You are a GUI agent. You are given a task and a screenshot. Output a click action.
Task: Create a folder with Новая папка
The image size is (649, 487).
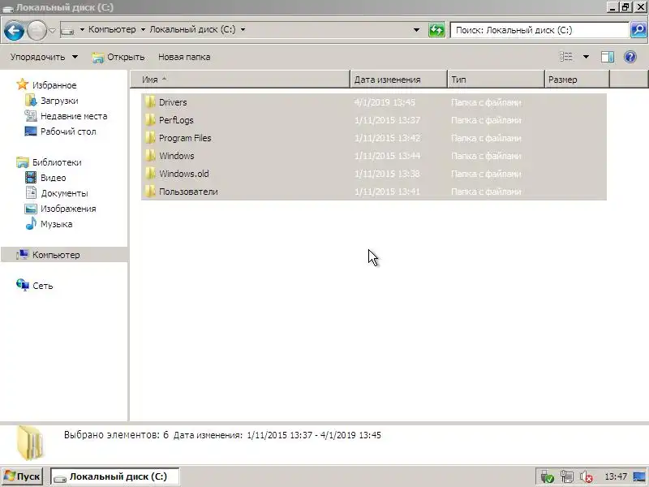184,57
